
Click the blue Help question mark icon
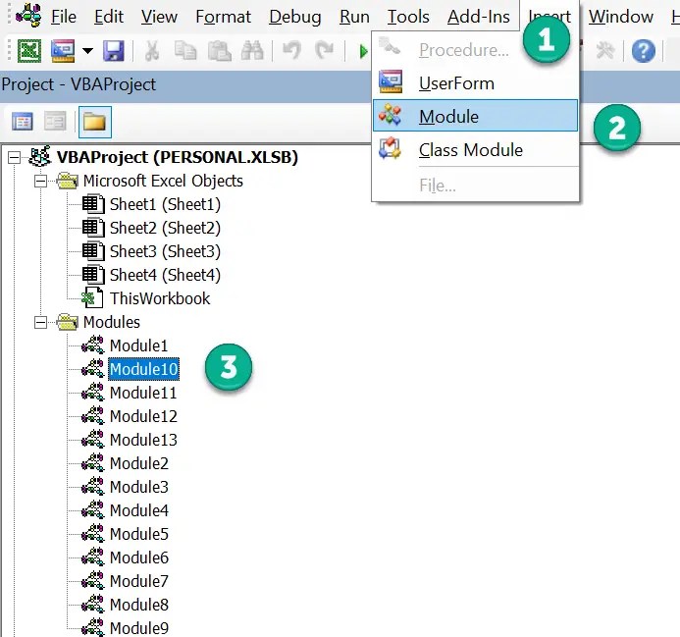coord(643,51)
